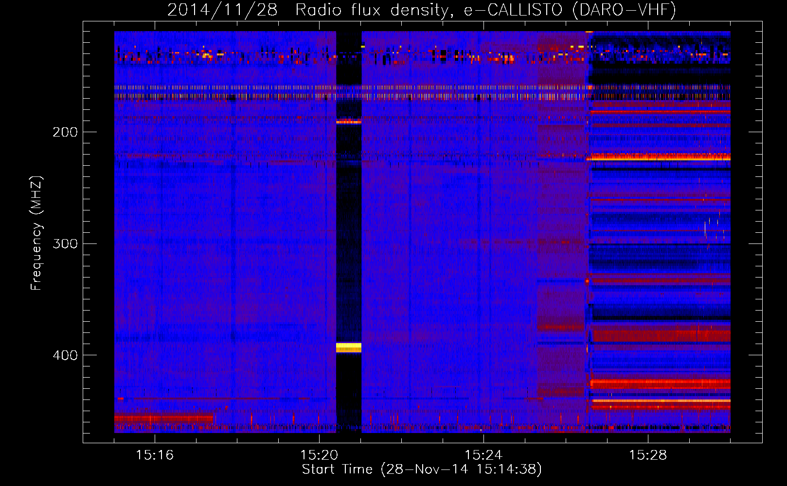Click the 'Start Time (28-Nov-14 15:14:38)' axis title

422,469
